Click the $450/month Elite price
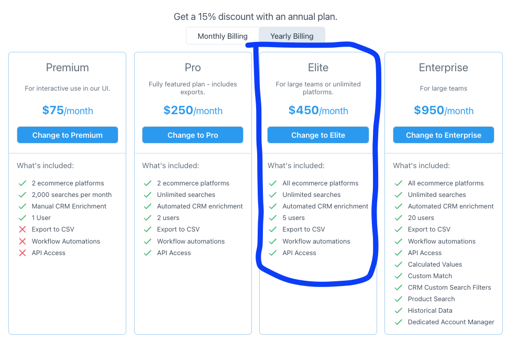 click(x=318, y=111)
